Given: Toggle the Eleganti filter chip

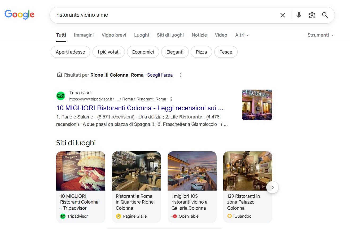Looking at the screenshot, I should tap(175, 52).
